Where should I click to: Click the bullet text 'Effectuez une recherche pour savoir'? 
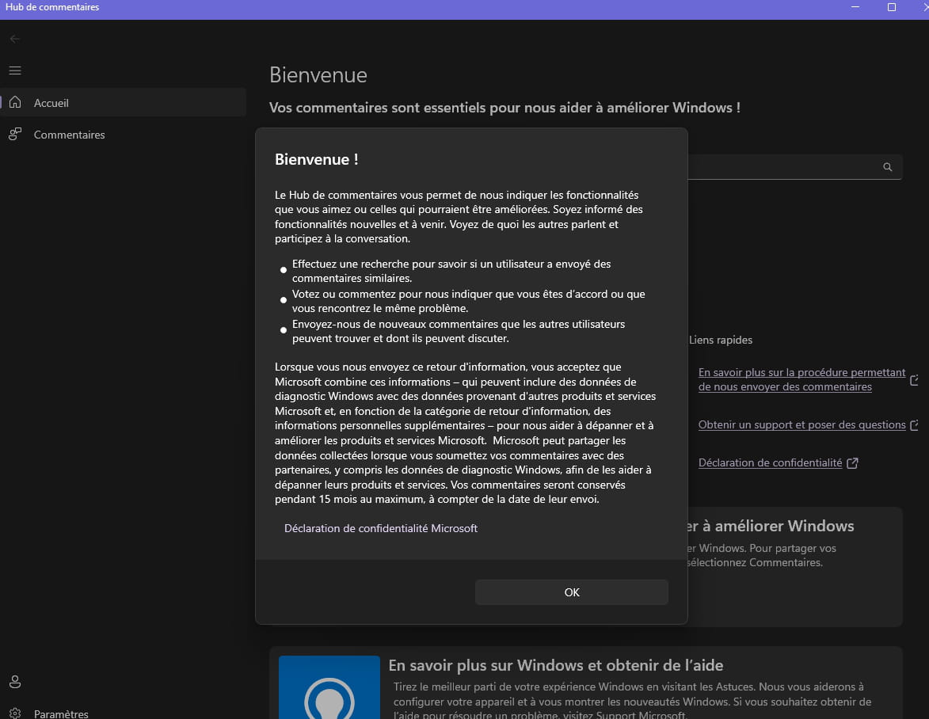point(451,271)
